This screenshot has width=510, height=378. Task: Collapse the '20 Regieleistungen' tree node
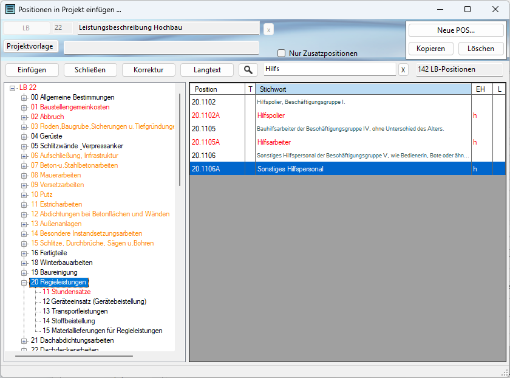[24, 283]
